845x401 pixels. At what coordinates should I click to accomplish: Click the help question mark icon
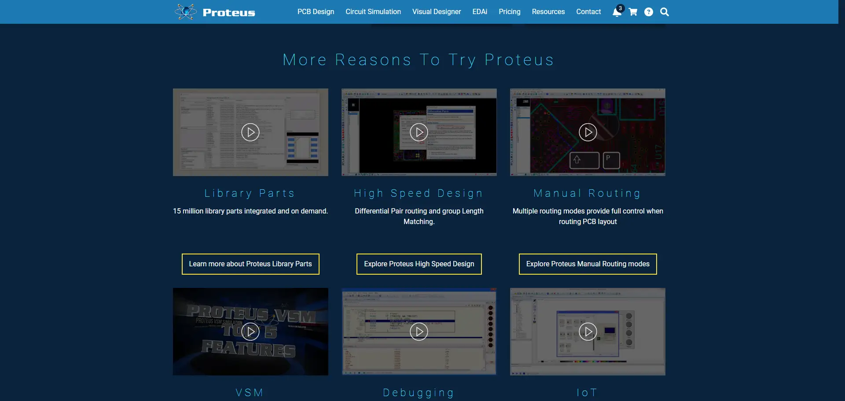[x=649, y=12]
